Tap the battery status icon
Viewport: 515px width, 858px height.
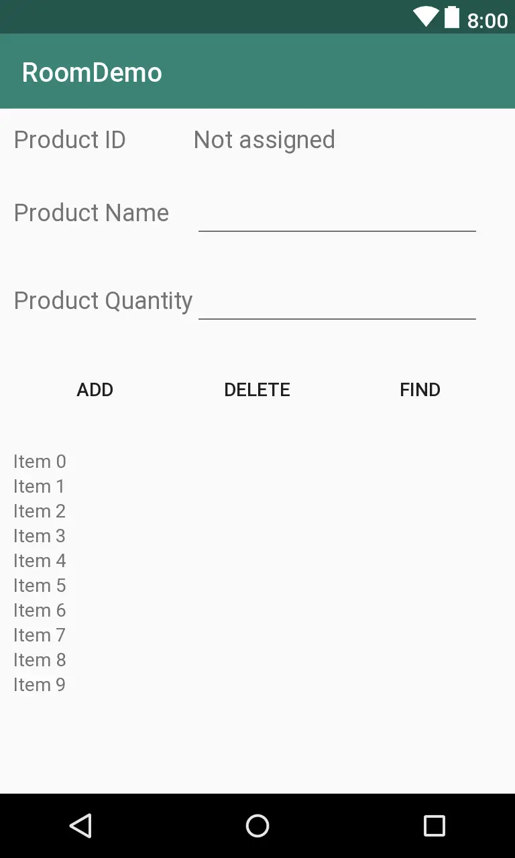(x=452, y=17)
